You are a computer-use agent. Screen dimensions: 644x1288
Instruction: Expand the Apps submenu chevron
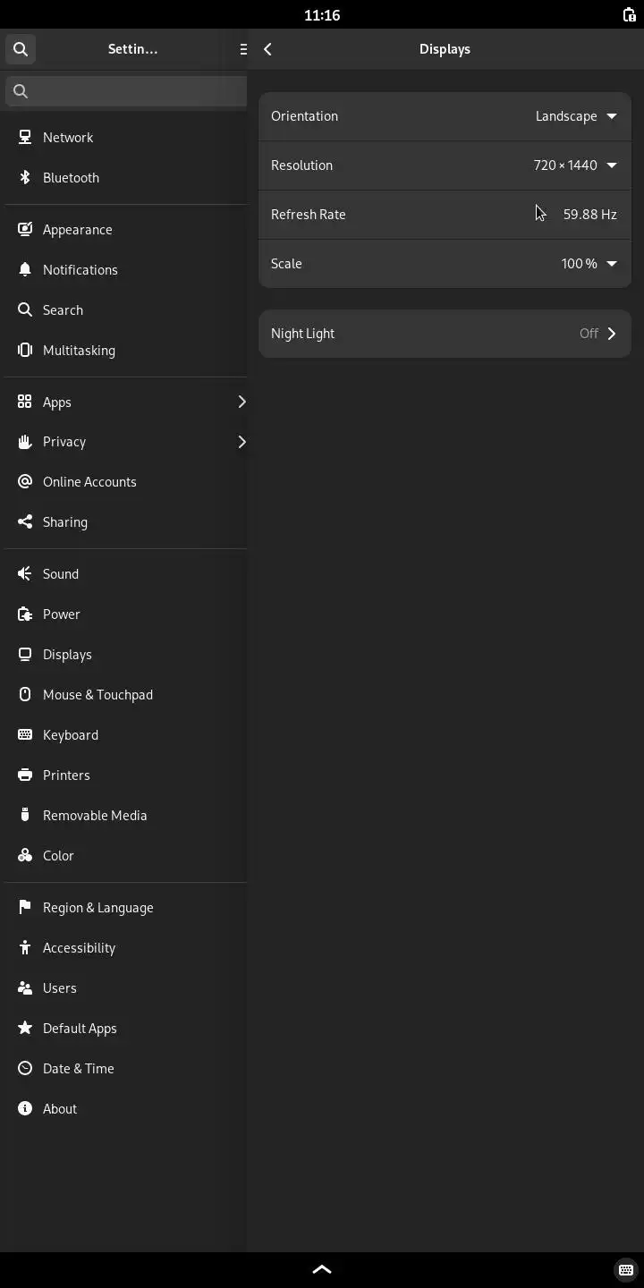pyautogui.click(x=241, y=402)
